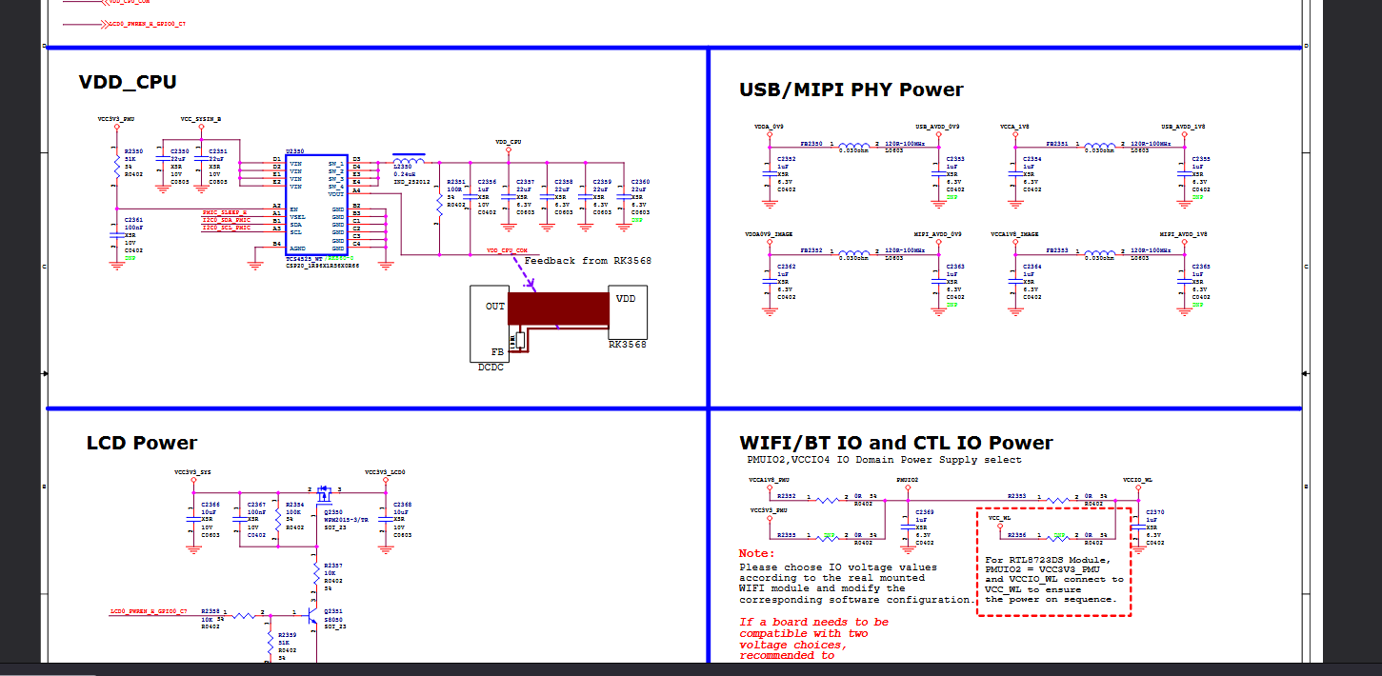1382x676 pixels.
Task: Click the dark red feedback trace rectangle
Action: point(558,308)
